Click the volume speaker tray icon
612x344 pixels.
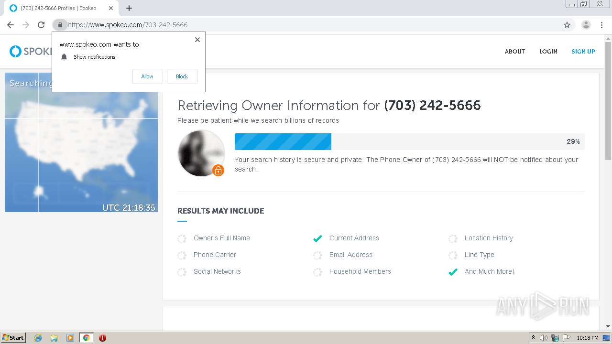click(544, 338)
